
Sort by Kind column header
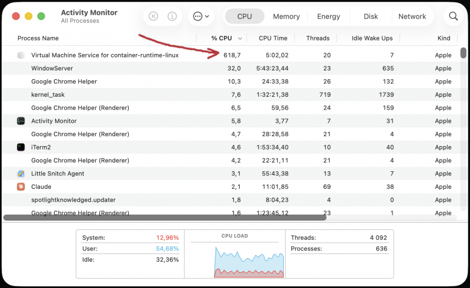click(x=444, y=38)
